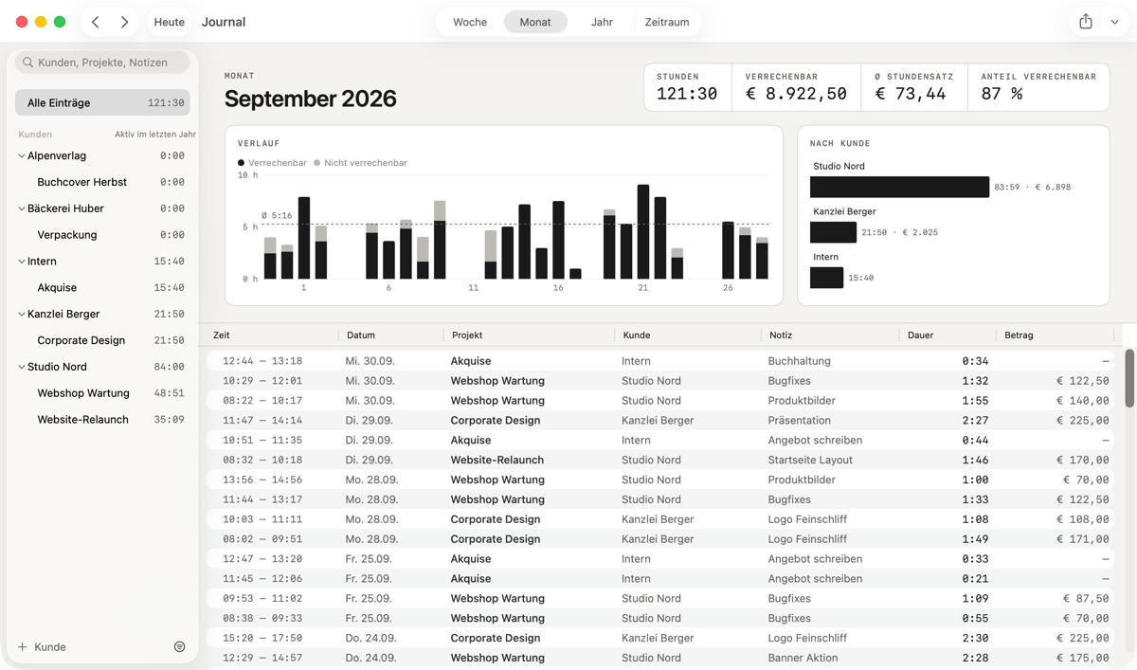
Task: Collapse the Studio Nord group
Action: pyautogui.click(x=21, y=367)
